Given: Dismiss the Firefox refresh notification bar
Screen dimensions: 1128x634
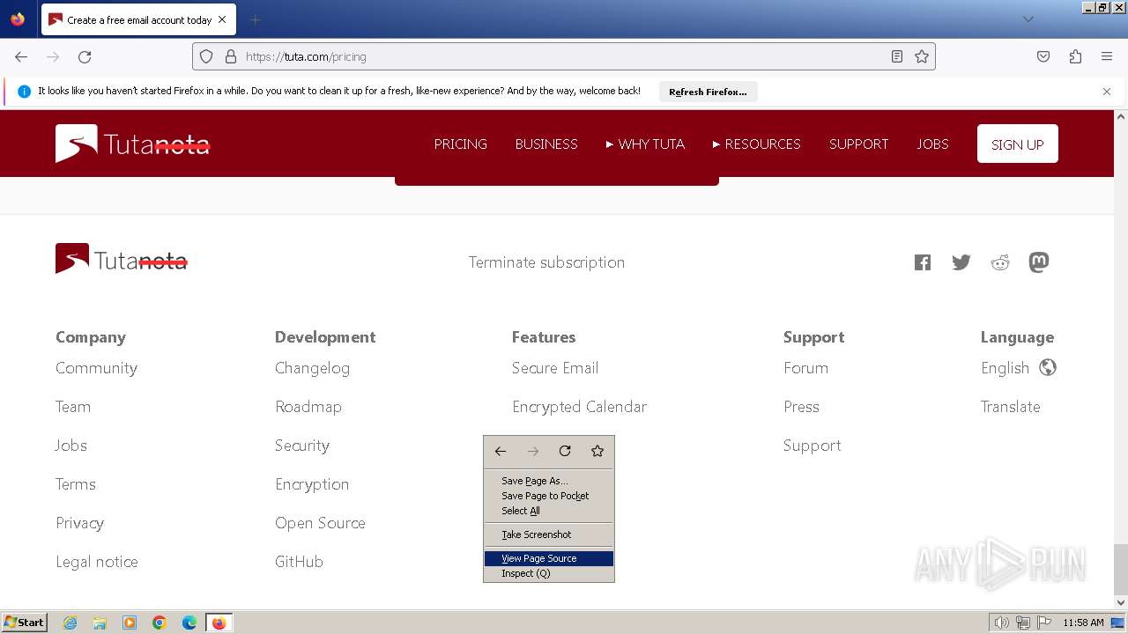Looking at the screenshot, I should (x=1107, y=92).
